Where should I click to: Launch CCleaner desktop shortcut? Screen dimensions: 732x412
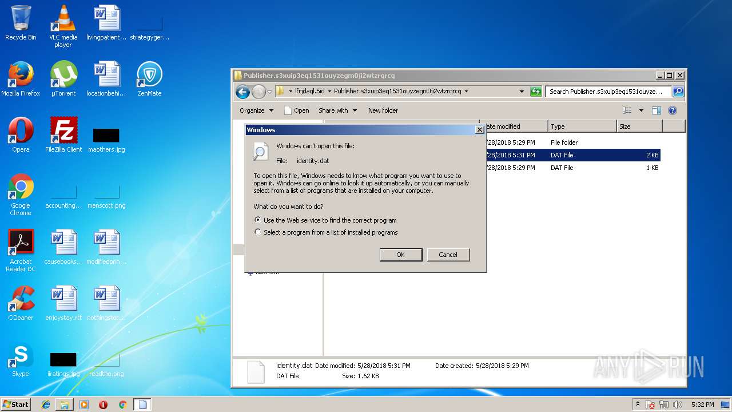coord(21,303)
